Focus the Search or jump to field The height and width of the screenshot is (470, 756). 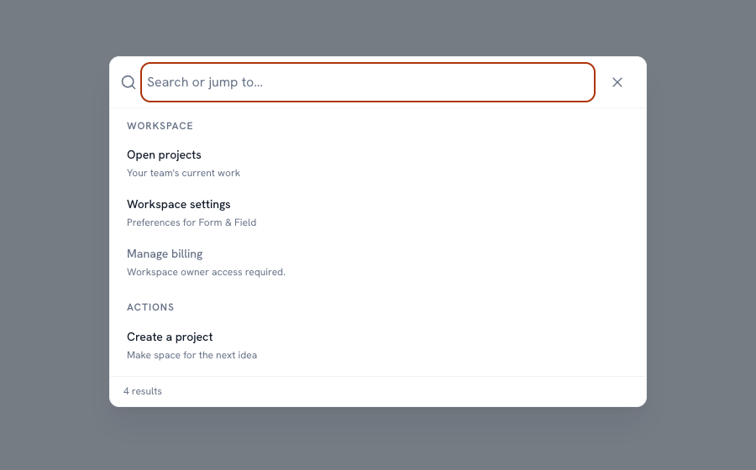(368, 82)
